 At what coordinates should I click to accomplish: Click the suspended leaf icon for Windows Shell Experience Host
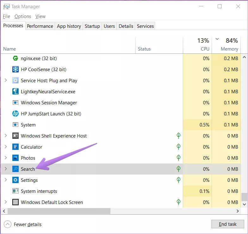178,136
